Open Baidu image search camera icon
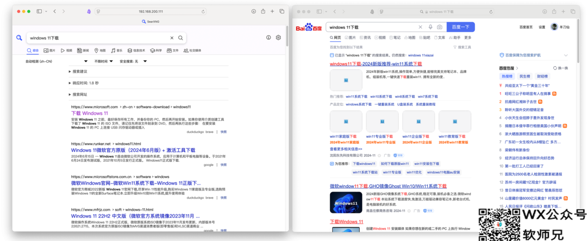Screen dimensions: 587x241 440,27
